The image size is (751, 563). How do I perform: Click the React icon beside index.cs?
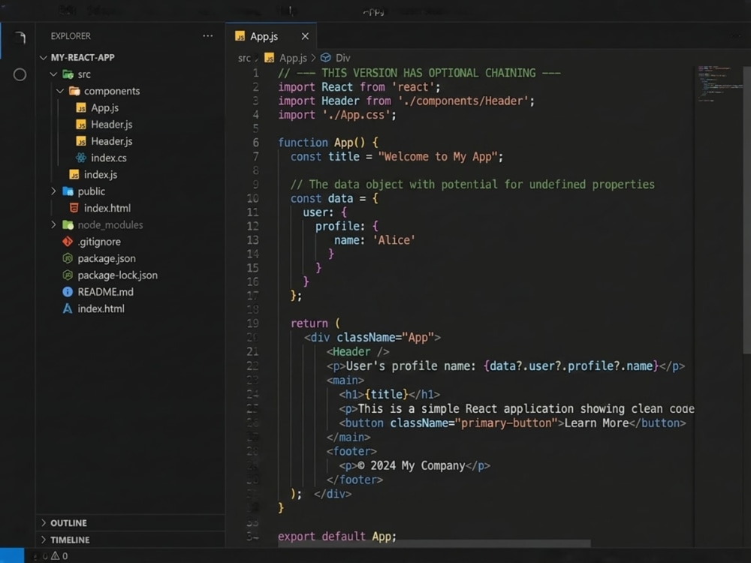tap(81, 158)
